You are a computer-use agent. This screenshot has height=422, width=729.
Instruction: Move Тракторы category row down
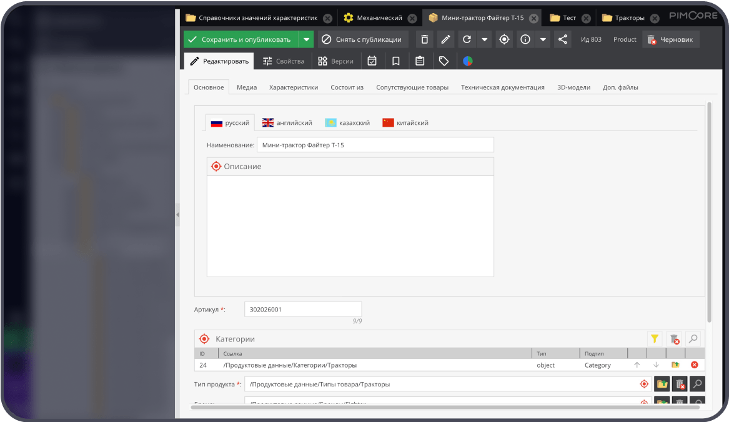(656, 365)
